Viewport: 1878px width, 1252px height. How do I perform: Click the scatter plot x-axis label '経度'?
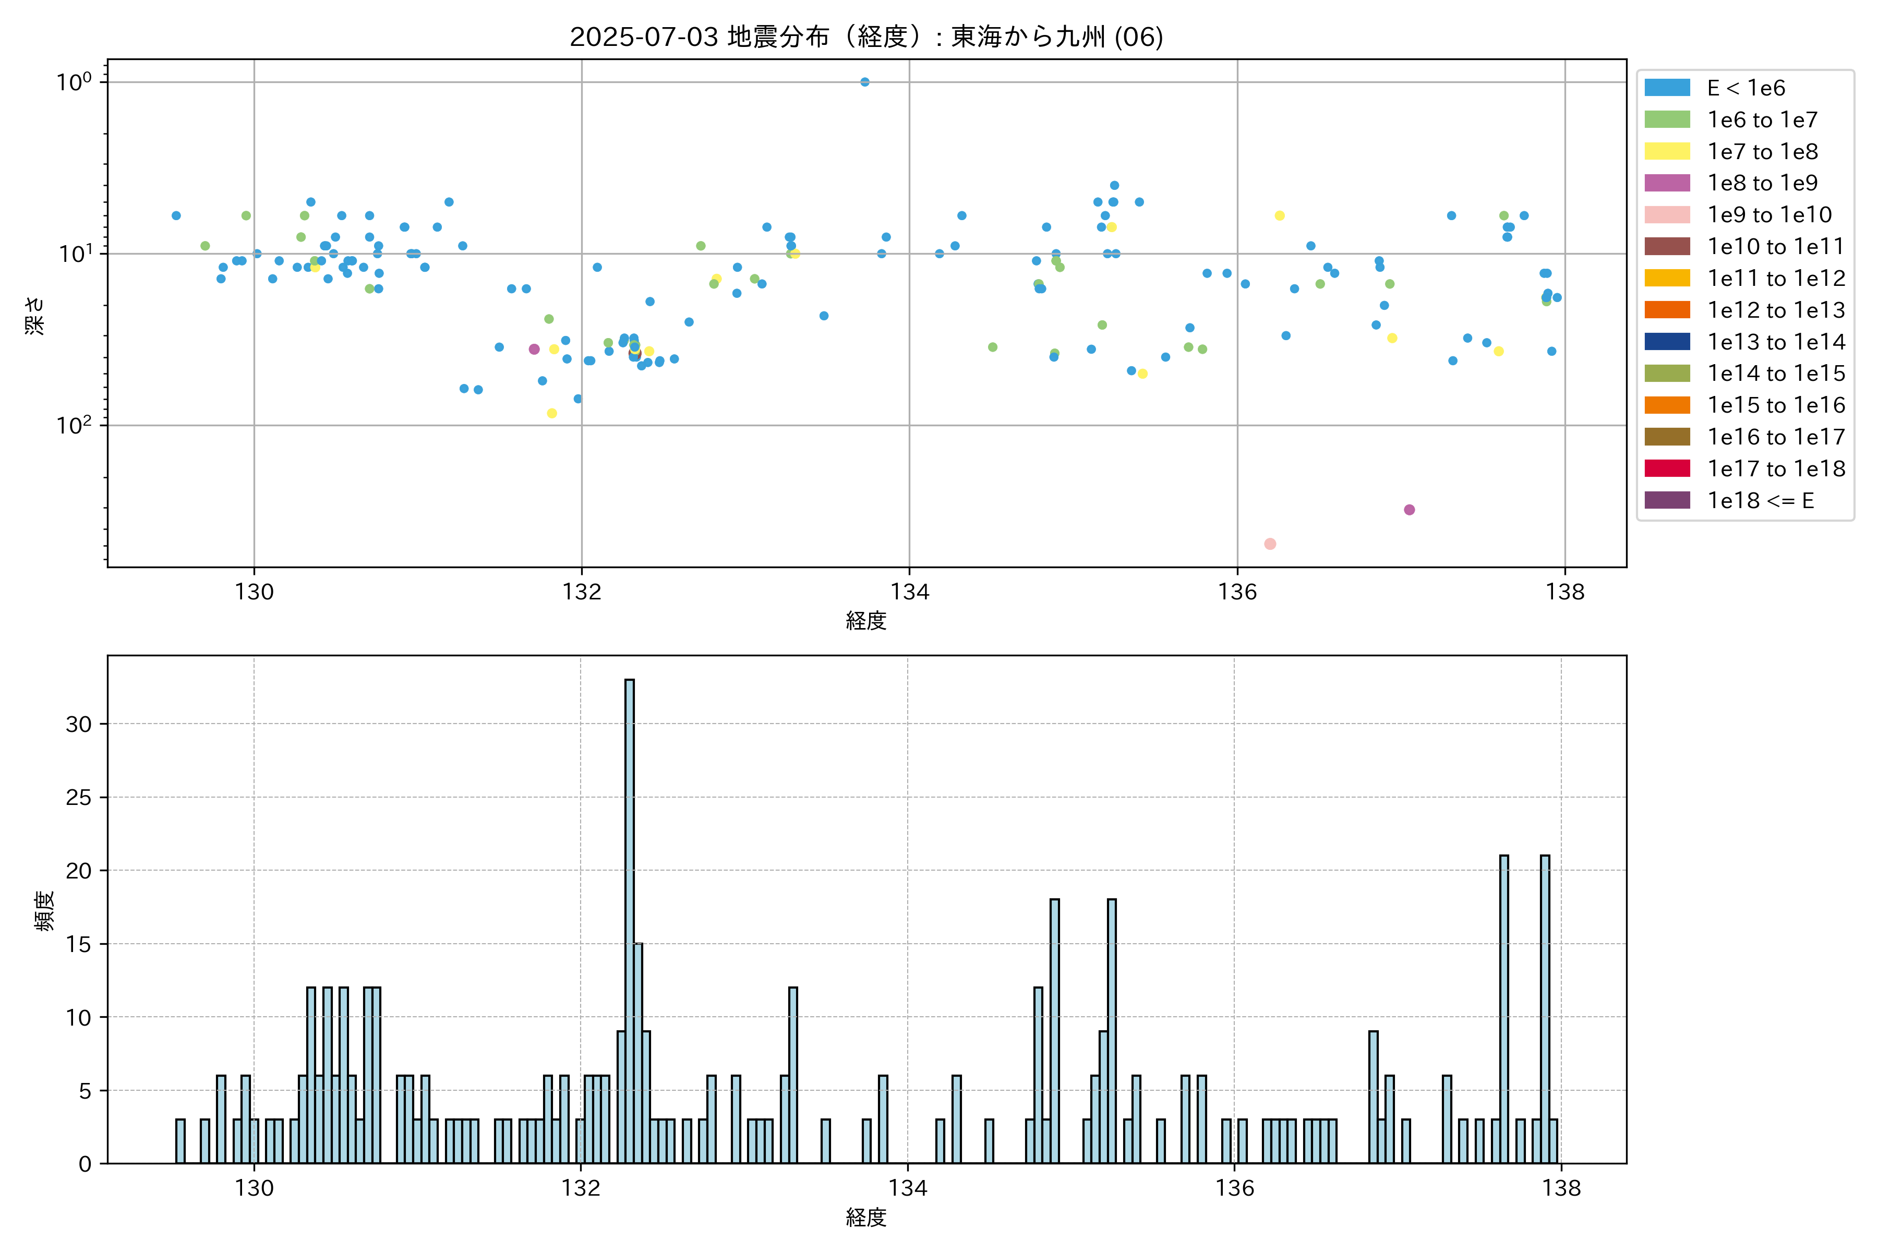(x=866, y=620)
